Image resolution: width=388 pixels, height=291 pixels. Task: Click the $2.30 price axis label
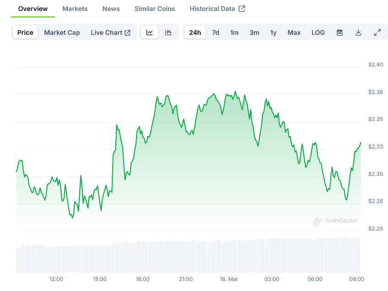[x=376, y=174]
